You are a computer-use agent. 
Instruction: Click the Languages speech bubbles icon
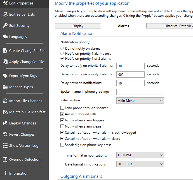(5, 37)
